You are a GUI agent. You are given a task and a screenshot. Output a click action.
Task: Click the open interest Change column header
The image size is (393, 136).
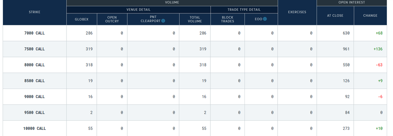pos(370,15)
